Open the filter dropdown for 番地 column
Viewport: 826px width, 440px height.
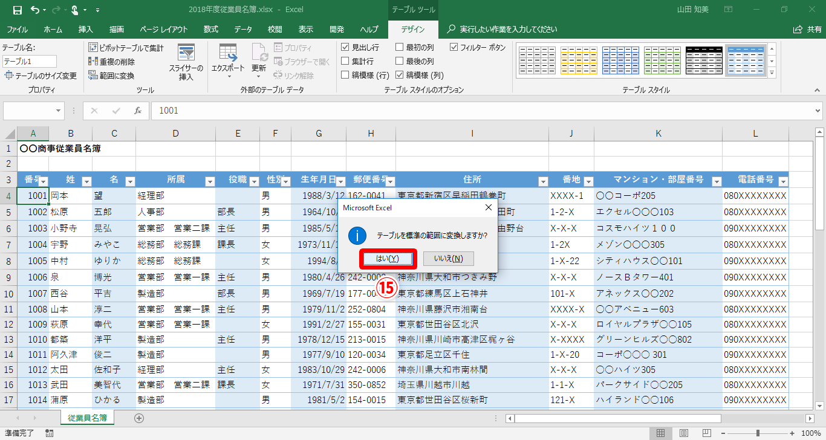click(588, 181)
